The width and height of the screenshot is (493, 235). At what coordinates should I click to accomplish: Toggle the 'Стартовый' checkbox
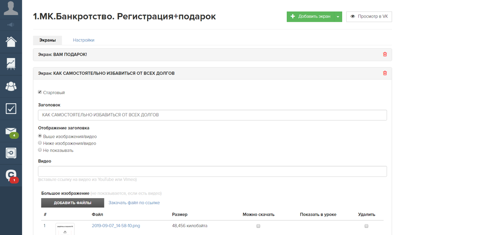point(40,92)
